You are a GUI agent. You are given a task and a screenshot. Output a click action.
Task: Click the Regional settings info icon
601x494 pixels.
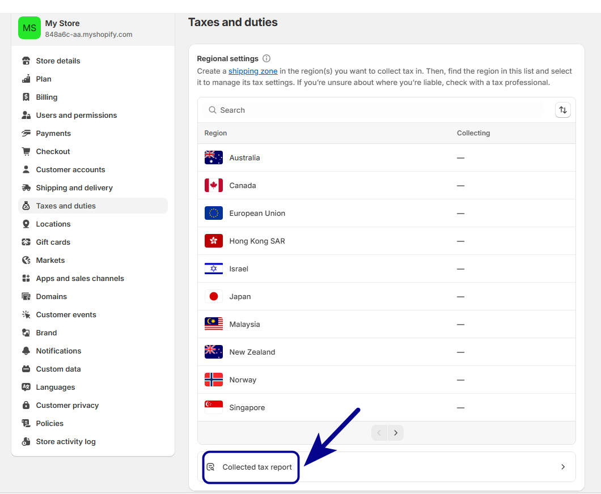pos(266,58)
